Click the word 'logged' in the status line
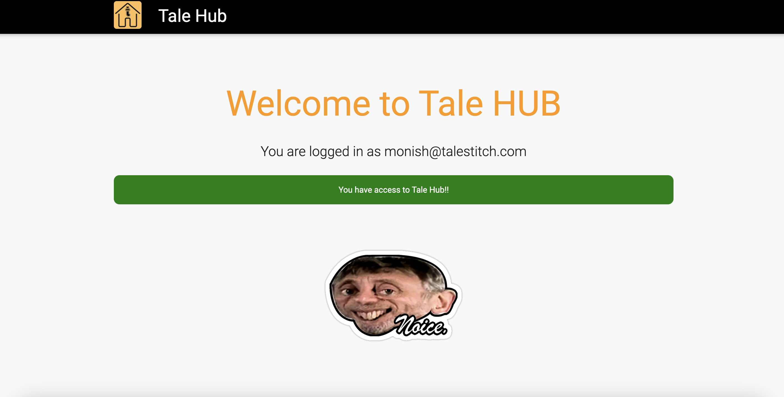The image size is (784, 397). tap(329, 152)
